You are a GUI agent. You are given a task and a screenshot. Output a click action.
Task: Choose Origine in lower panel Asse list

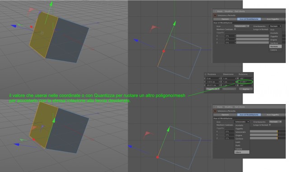coord(242,136)
